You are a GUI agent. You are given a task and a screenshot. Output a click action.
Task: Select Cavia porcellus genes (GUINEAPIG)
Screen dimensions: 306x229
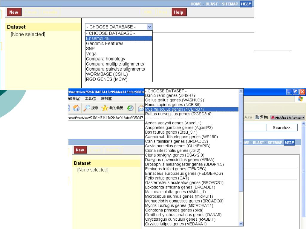coord(192,146)
